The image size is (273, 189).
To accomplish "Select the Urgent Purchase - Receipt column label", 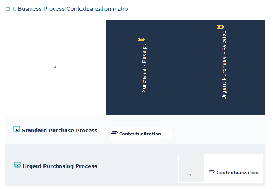I will (x=224, y=65).
